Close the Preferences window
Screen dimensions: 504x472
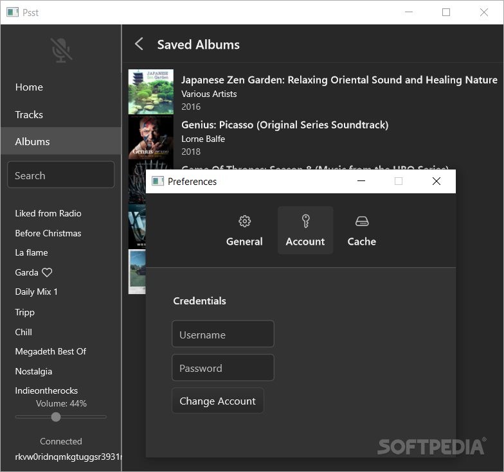click(436, 181)
